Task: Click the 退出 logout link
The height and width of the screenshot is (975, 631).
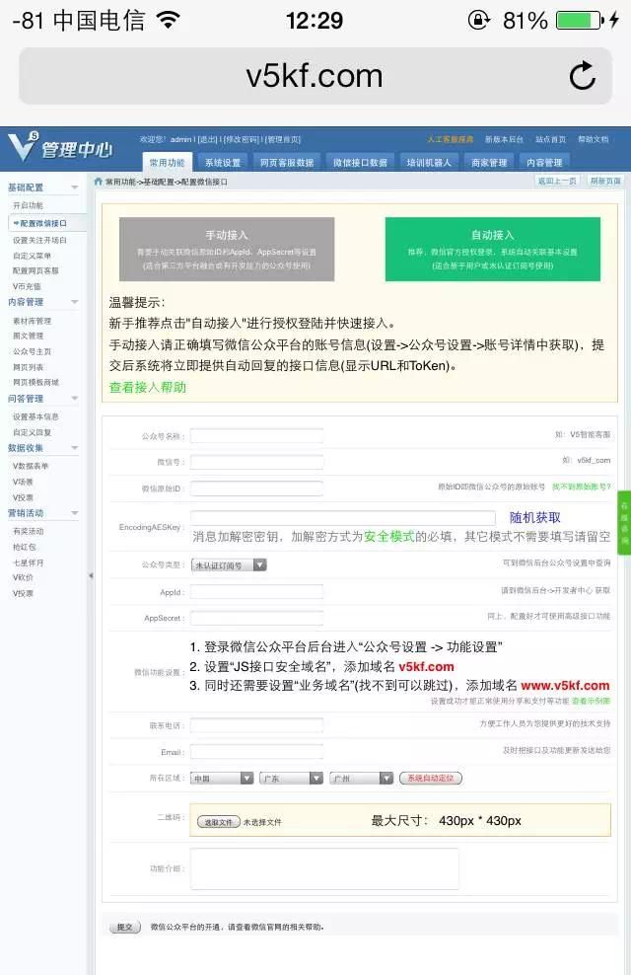Action: pyautogui.click(x=207, y=140)
